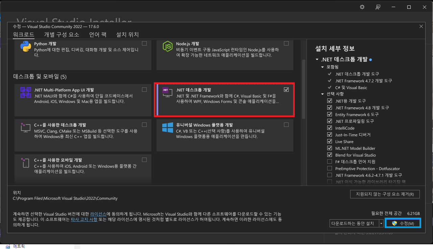Click the C++ mobile development icon

point(26,163)
